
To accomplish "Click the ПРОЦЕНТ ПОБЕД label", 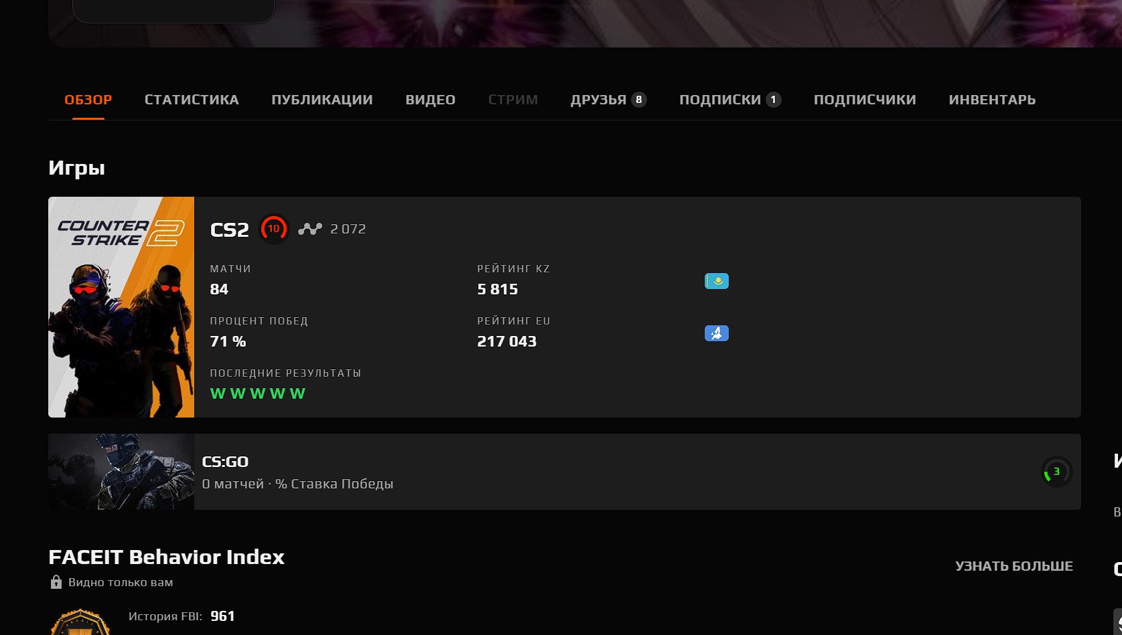I will [259, 321].
